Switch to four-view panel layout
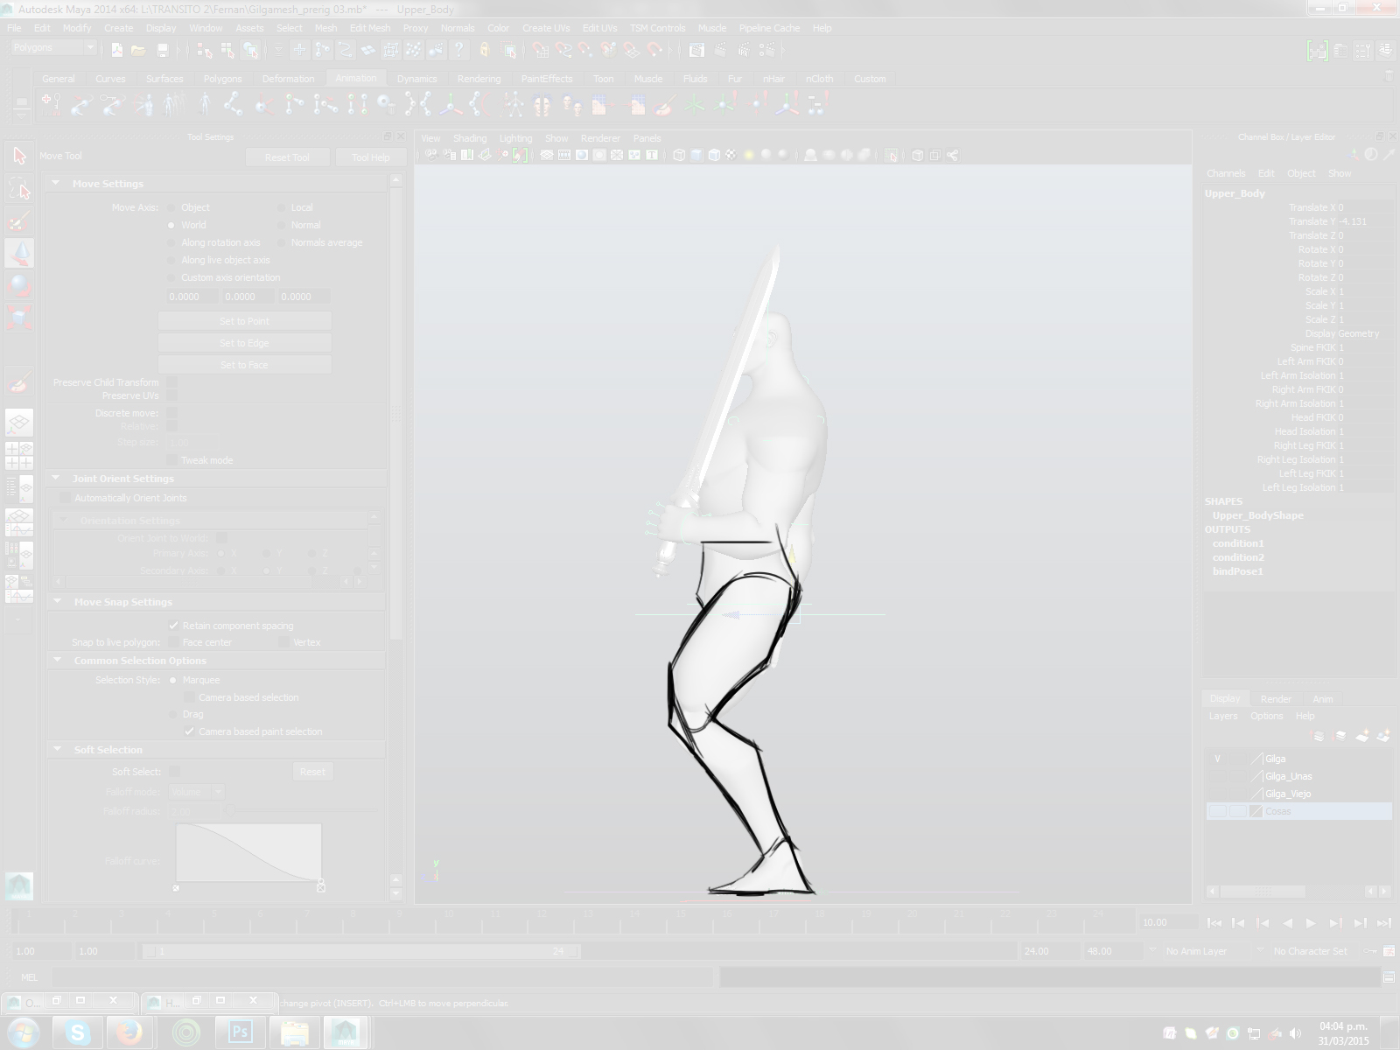The image size is (1400, 1050). (19, 455)
